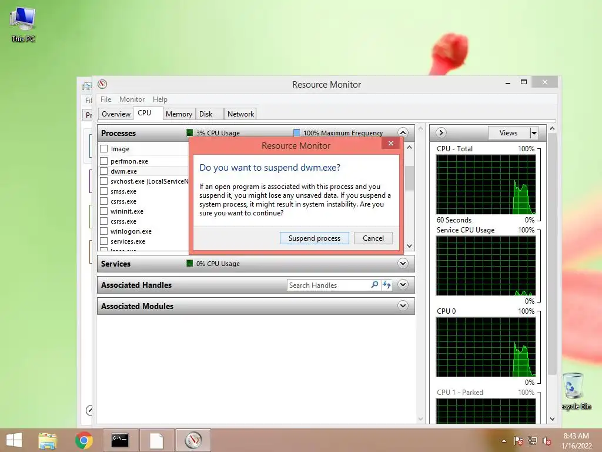
Task: Click the Resource Monitor title bar icon
Action: point(102,84)
